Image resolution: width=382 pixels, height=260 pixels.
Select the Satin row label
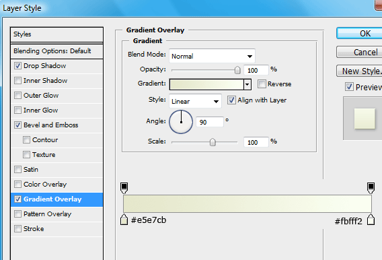click(31, 170)
